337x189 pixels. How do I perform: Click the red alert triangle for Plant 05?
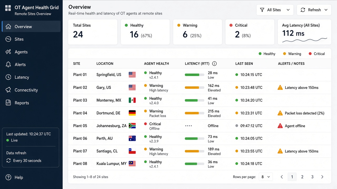(280, 126)
